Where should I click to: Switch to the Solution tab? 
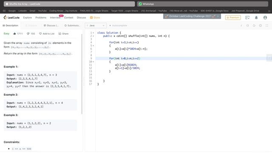31,25
